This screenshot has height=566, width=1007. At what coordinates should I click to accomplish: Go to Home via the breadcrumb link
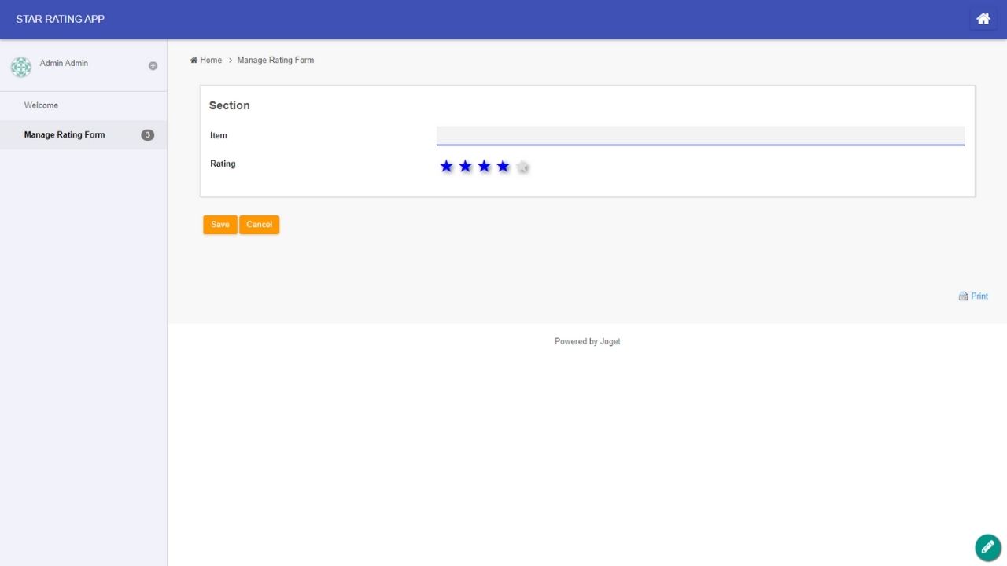pos(210,61)
